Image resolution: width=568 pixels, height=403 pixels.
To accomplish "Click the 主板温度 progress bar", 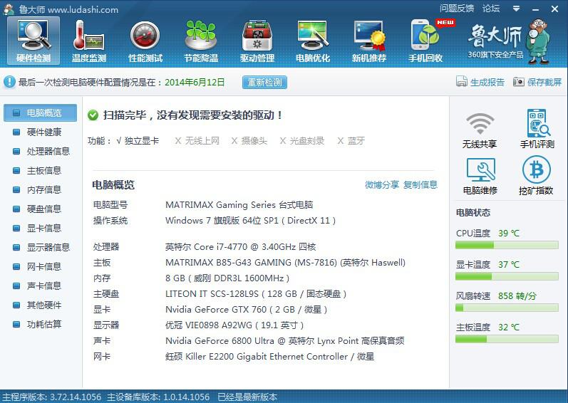I will click(507, 340).
